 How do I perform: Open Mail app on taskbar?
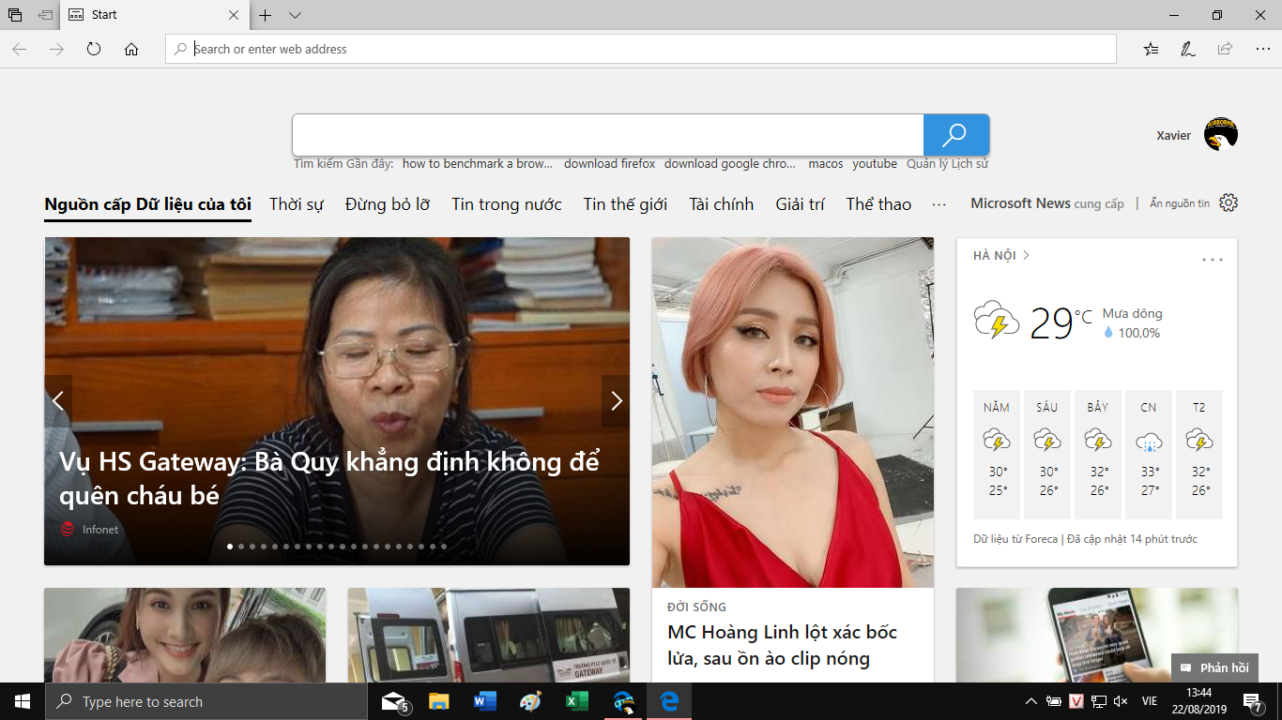[x=395, y=701]
